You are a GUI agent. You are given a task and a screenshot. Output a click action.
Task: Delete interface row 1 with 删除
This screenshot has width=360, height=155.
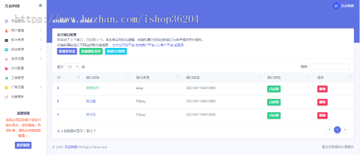tap(322, 115)
